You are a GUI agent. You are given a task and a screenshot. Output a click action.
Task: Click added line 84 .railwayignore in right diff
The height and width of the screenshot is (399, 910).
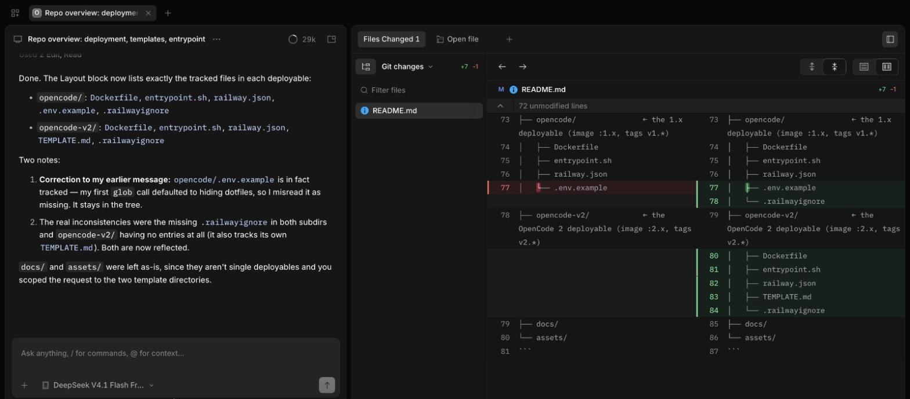(801, 310)
